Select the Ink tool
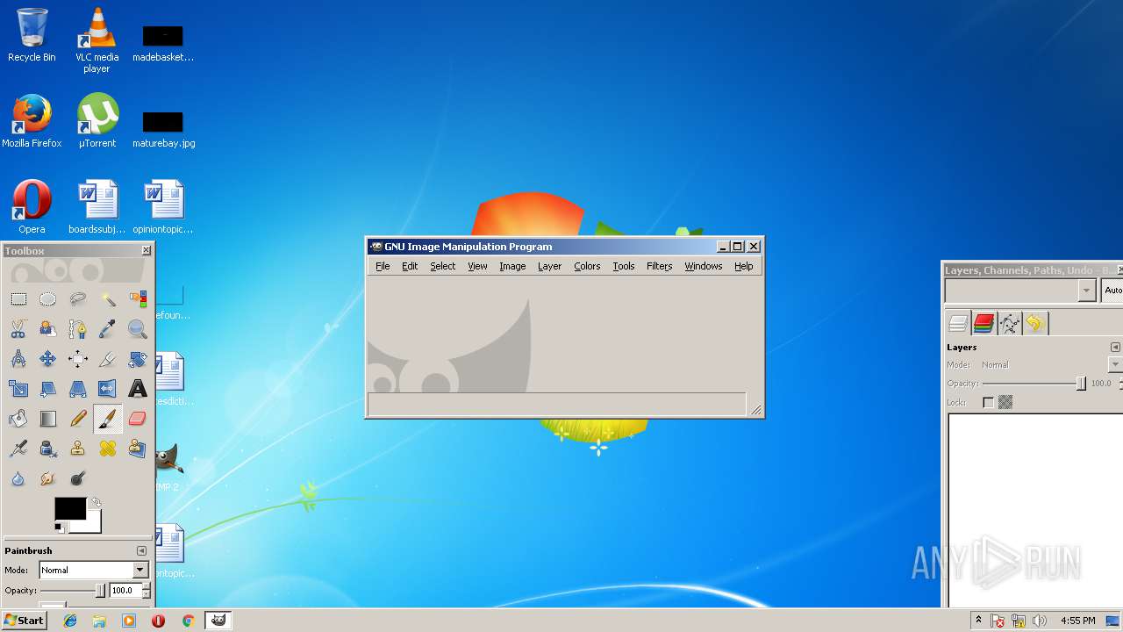Image resolution: width=1123 pixels, height=632 pixels. pyautogui.click(x=48, y=449)
